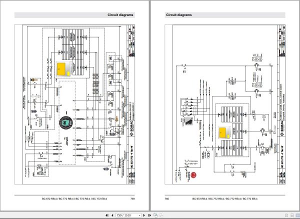Switch to continuous page layout view
This screenshot has height=219, width=300.
pos(292,215)
